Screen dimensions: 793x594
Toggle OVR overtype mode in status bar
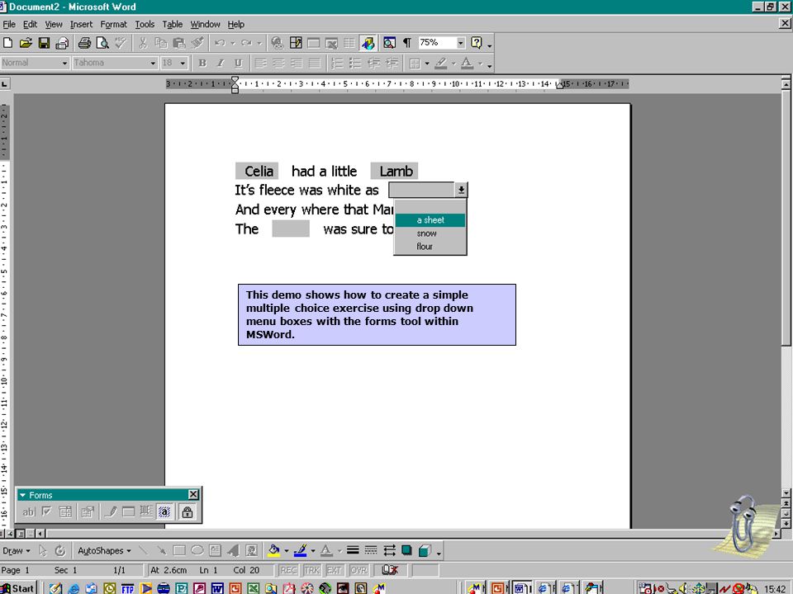coord(359,570)
